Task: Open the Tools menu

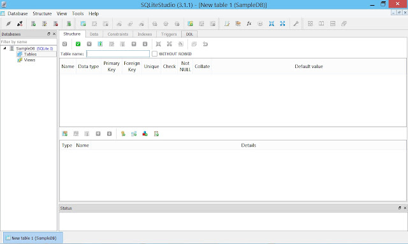Action: 78,13
